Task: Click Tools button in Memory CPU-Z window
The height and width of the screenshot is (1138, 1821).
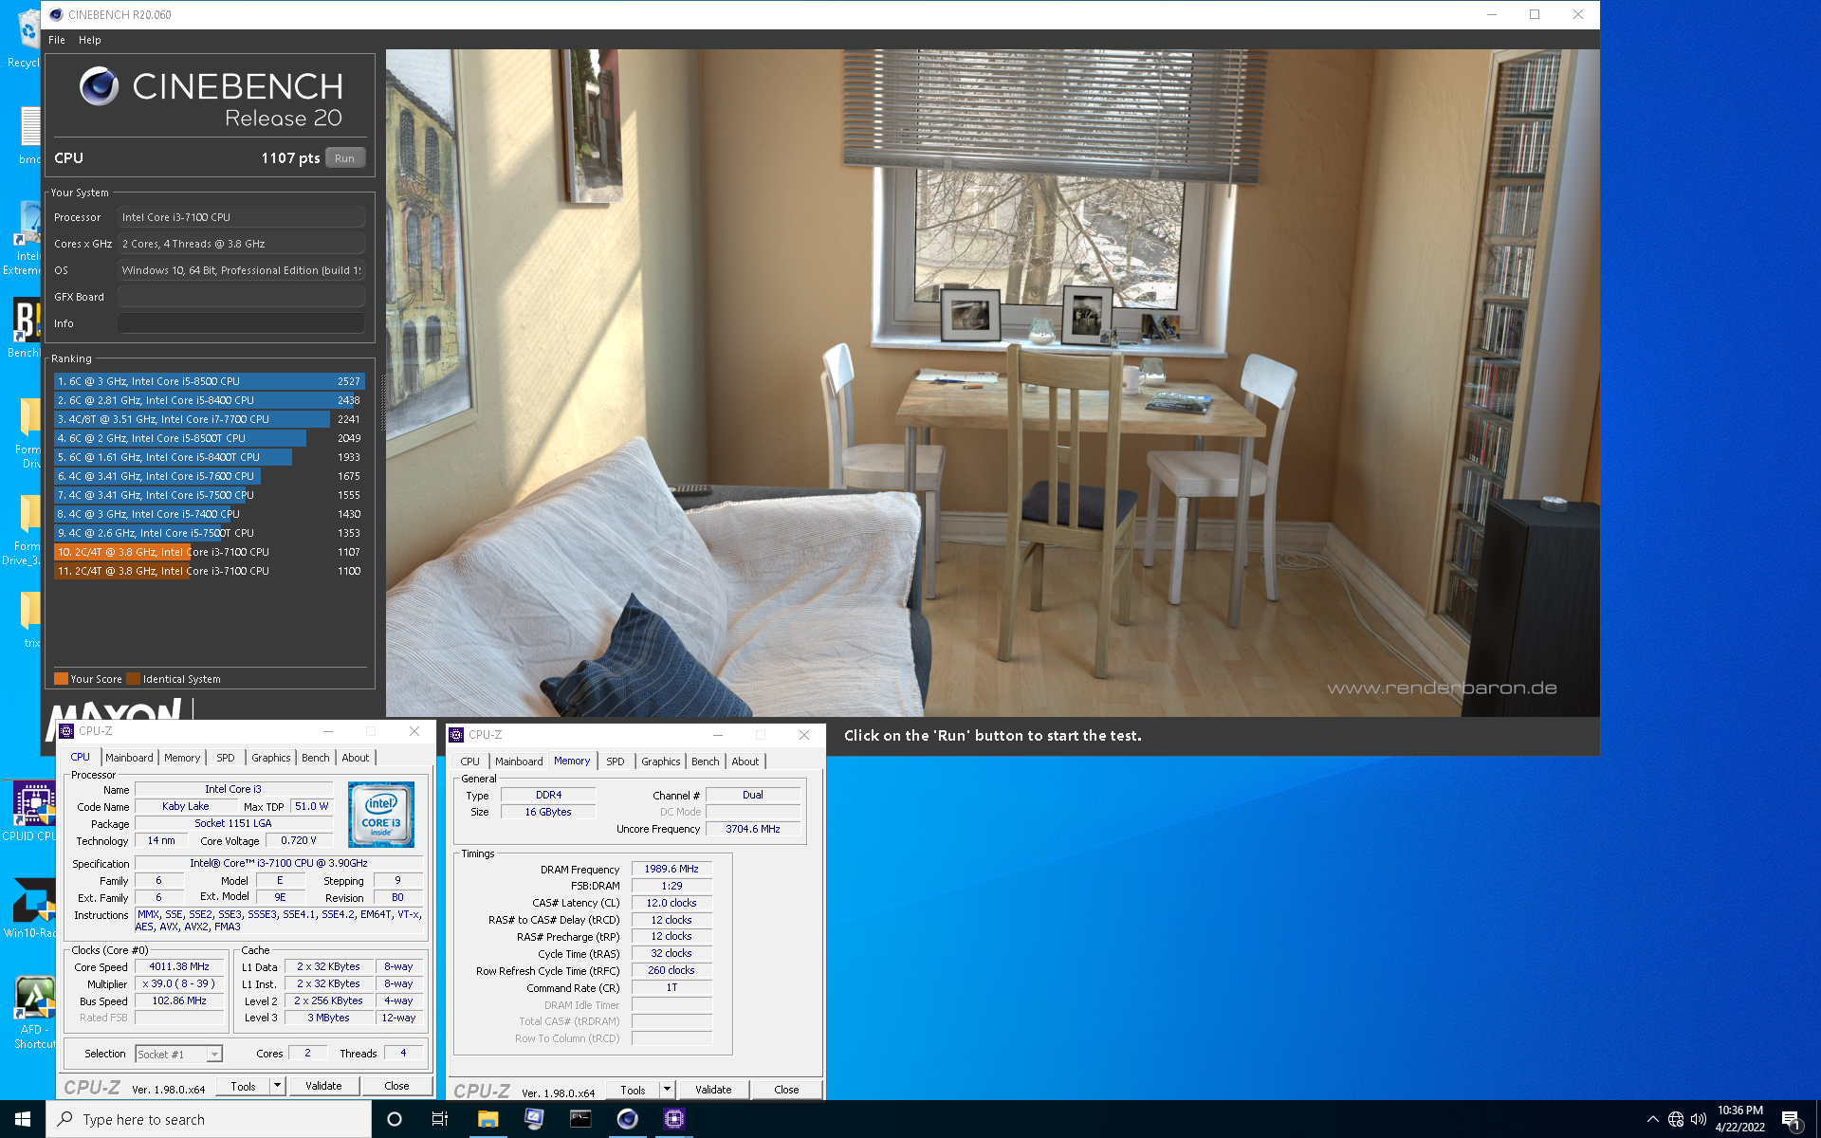Action: pyautogui.click(x=633, y=1090)
